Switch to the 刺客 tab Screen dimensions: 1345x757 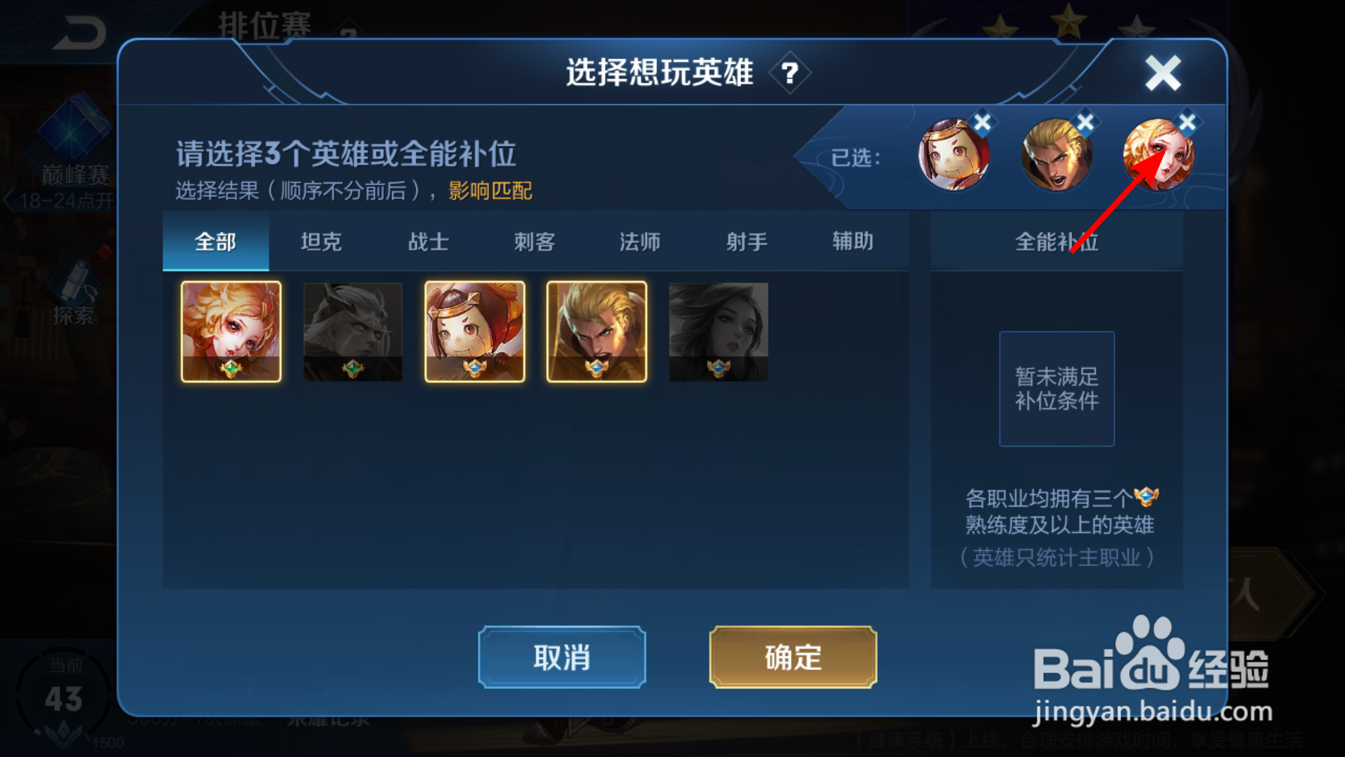pos(534,242)
